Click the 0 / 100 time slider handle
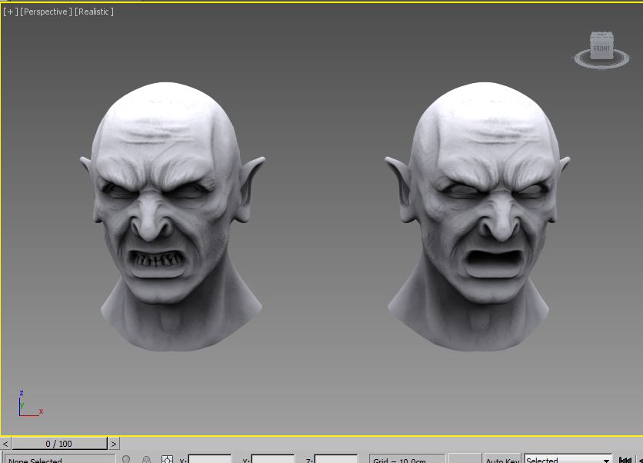This screenshot has height=463, width=643. (59, 444)
